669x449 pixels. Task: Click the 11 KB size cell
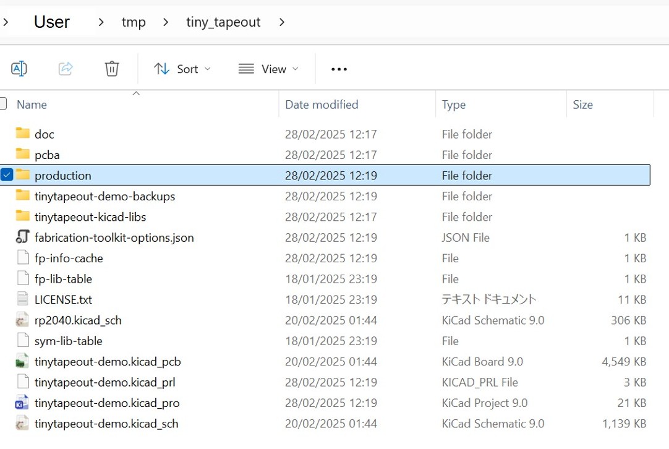pyautogui.click(x=633, y=299)
